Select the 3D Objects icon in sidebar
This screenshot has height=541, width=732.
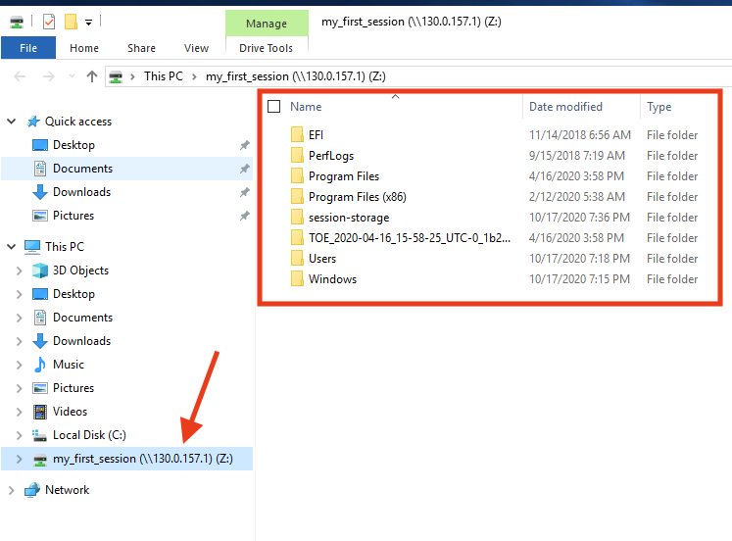(x=40, y=270)
